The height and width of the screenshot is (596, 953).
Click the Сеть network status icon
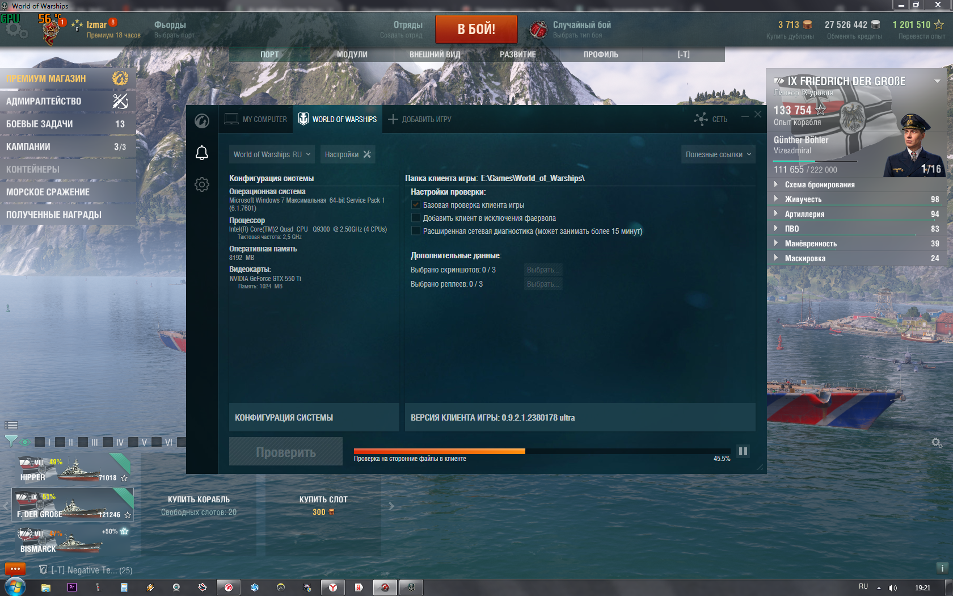pos(701,119)
